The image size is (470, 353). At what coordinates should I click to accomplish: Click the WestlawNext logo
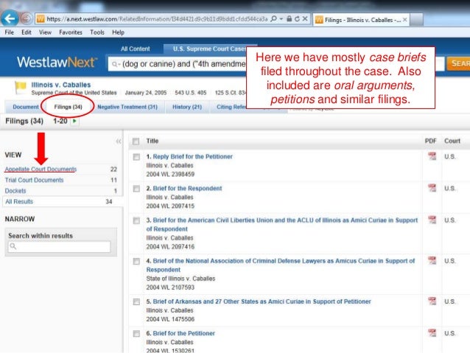pos(57,63)
